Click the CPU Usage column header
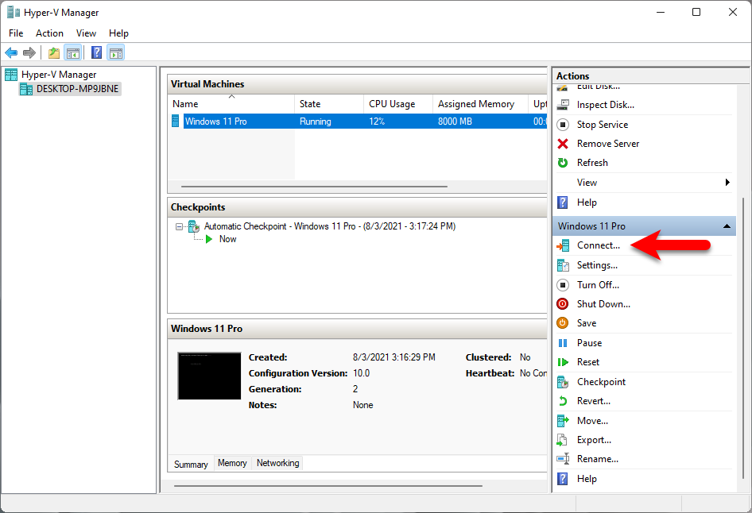Screen dimensions: 752x513 tap(398, 104)
